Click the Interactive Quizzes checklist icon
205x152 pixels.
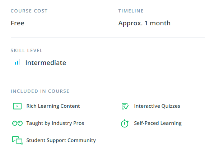[125, 106]
